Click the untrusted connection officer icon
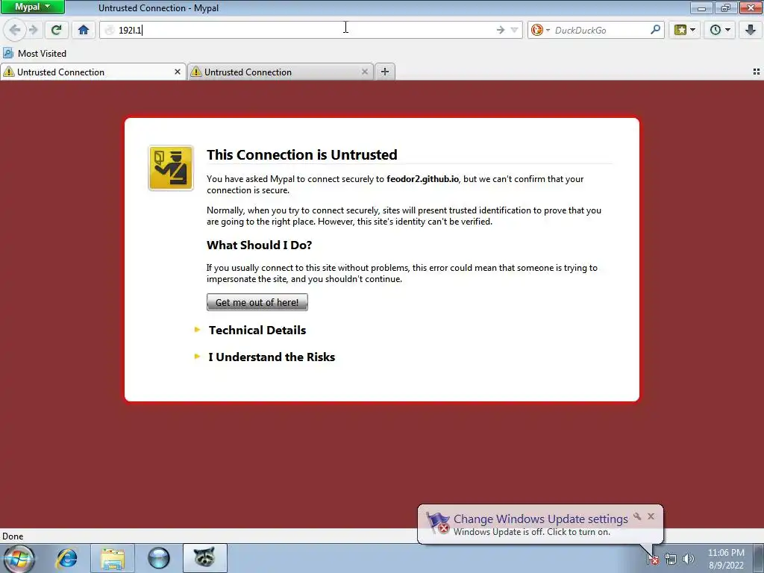This screenshot has width=764, height=573. pyautogui.click(x=171, y=168)
